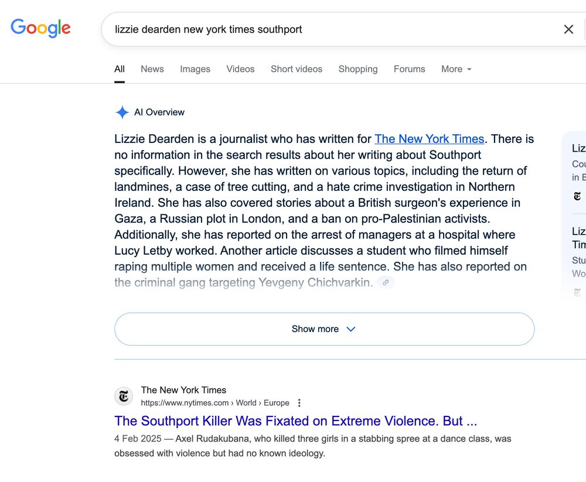Screen dimensions: 586x482
Task: Click the Google logo
Action: pyautogui.click(x=40, y=28)
